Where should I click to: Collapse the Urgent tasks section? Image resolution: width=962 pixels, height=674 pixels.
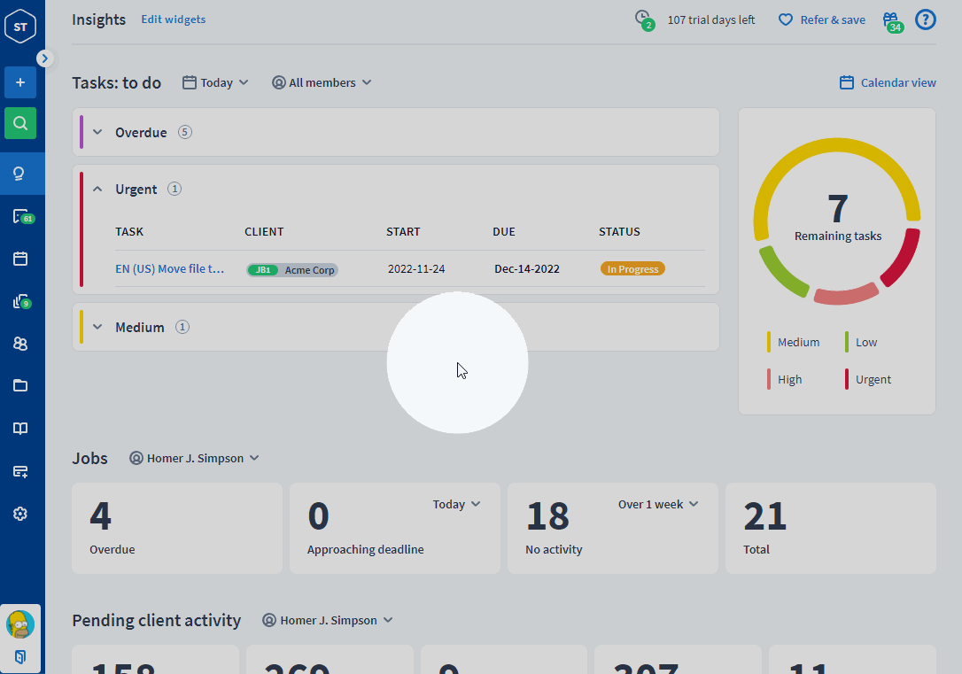click(x=97, y=189)
